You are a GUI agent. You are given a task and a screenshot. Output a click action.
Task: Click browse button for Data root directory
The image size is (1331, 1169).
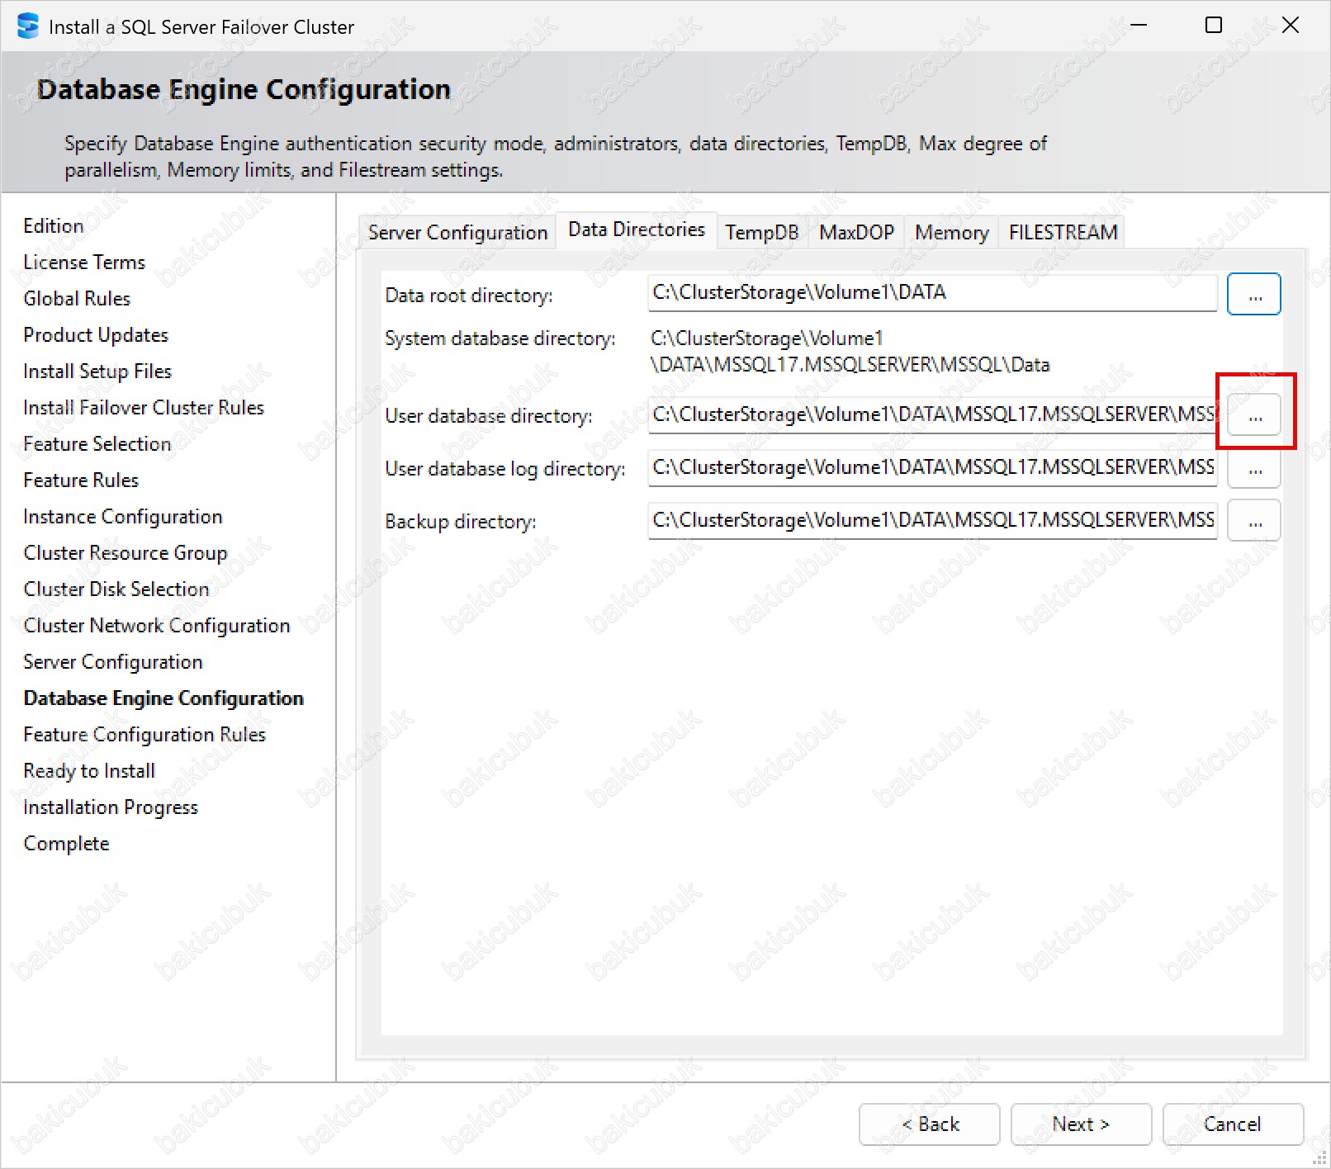(x=1253, y=295)
